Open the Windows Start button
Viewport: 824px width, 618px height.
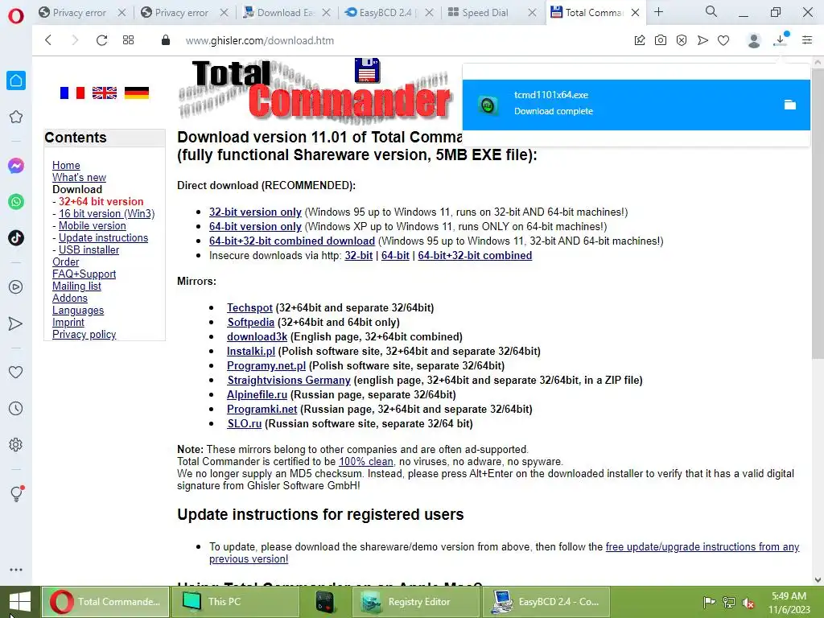click(x=20, y=602)
